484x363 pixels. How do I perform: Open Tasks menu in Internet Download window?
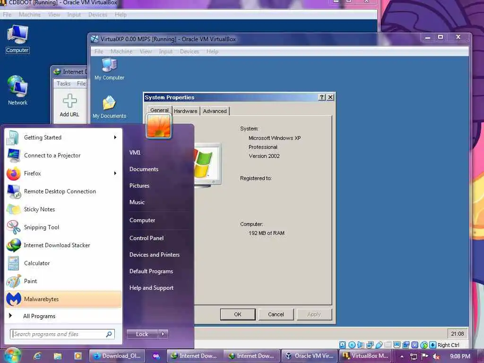pyautogui.click(x=64, y=84)
